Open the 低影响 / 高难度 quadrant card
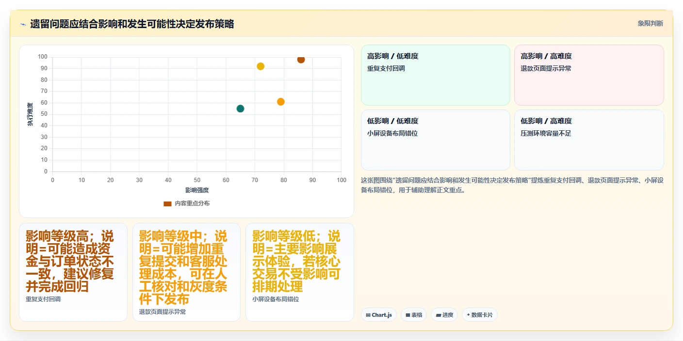Image resolution: width=683 pixels, height=341 pixels. pyautogui.click(x=589, y=140)
